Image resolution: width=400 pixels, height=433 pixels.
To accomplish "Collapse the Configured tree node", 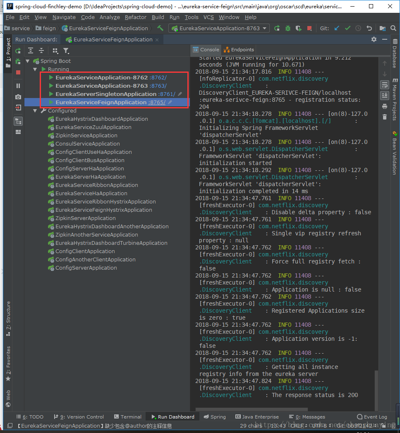I will (x=35, y=111).
